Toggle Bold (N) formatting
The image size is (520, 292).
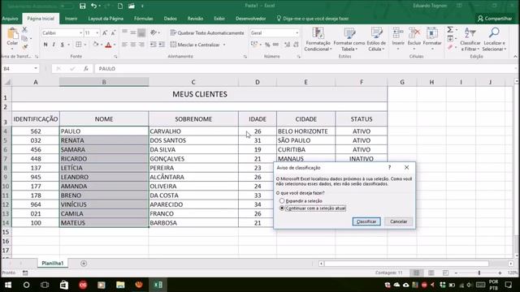pyautogui.click(x=45, y=45)
